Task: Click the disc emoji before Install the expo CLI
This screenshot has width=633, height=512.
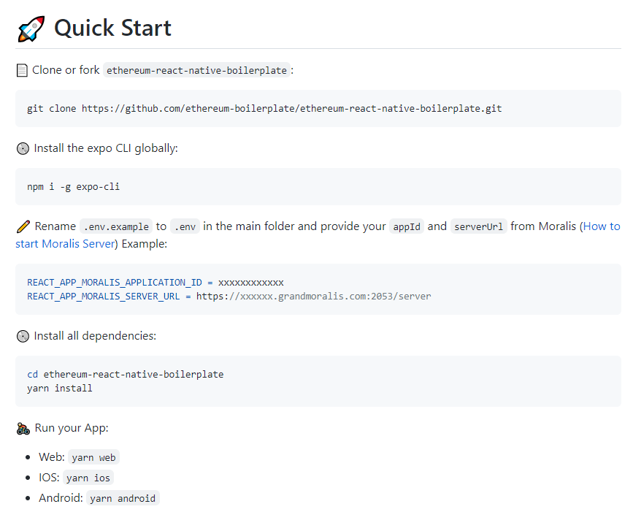Action: click(x=23, y=148)
